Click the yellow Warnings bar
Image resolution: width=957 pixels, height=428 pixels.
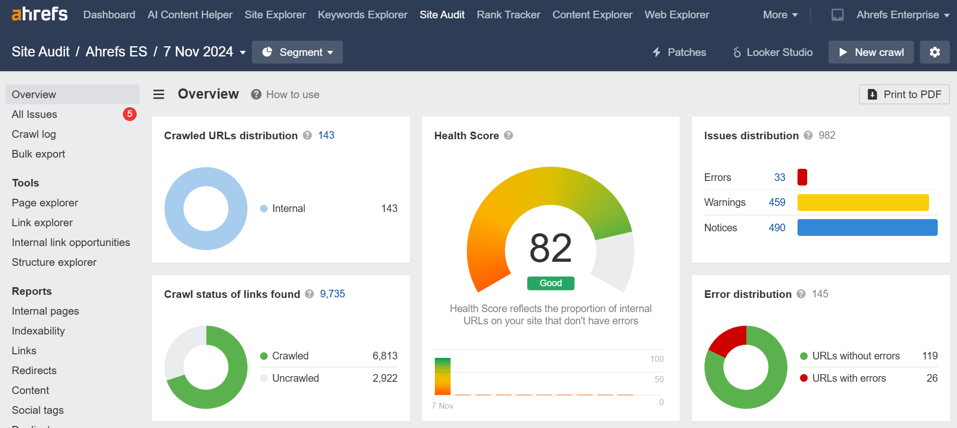863,202
